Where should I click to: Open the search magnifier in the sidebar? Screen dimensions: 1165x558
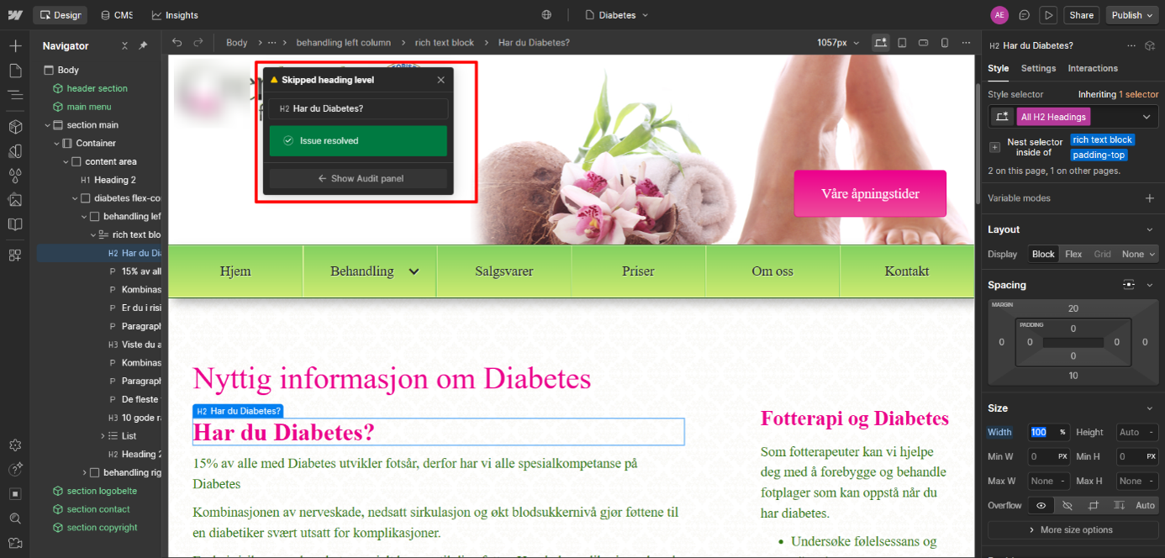(15, 519)
